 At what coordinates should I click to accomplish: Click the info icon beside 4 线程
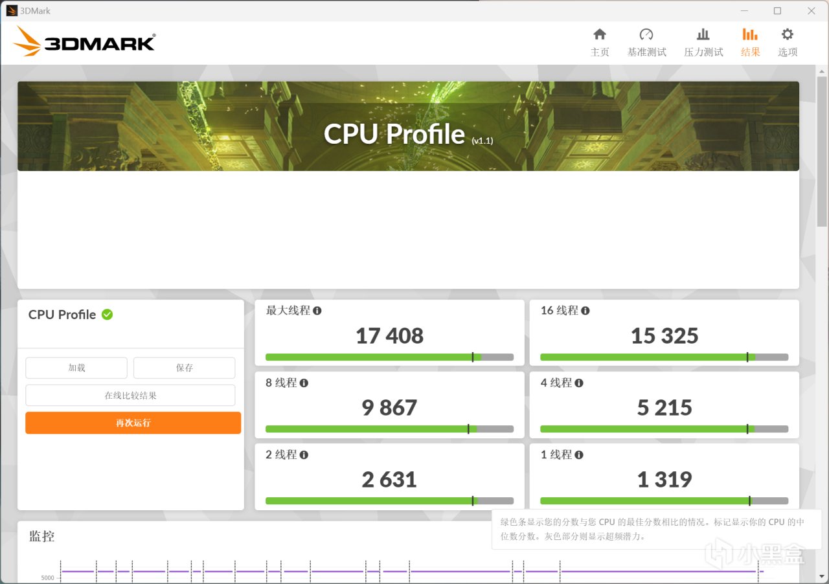[579, 383]
